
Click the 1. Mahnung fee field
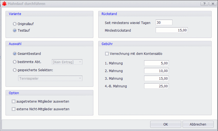[x=156, y=63]
